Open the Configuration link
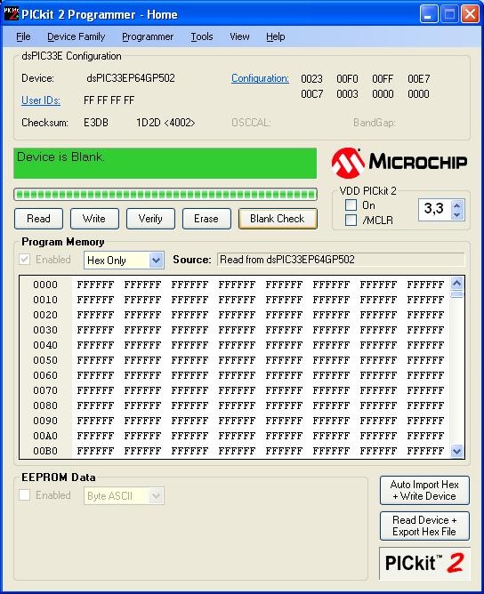 pyautogui.click(x=260, y=78)
